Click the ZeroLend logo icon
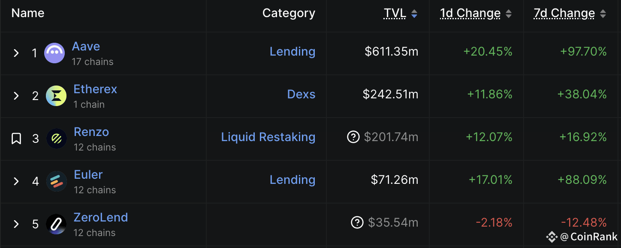The image size is (621, 248). pyautogui.click(x=57, y=224)
